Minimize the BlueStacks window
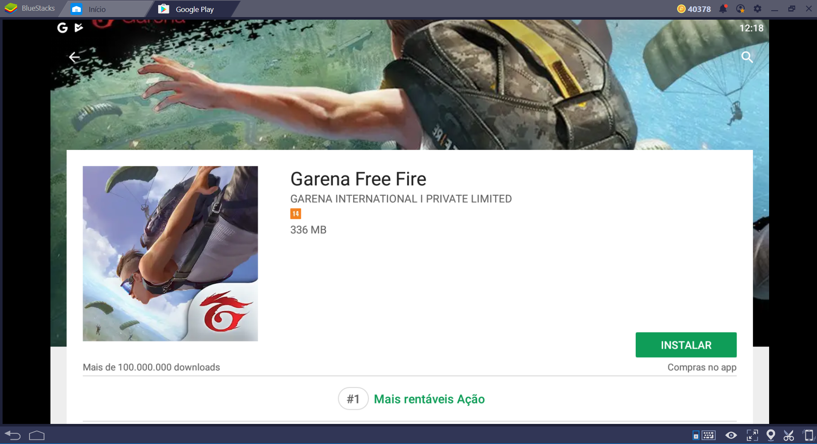 pyautogui.click(x=775, y=9)
